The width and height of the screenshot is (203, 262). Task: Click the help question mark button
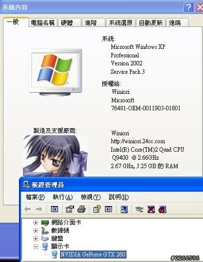[x=188, y=7]
